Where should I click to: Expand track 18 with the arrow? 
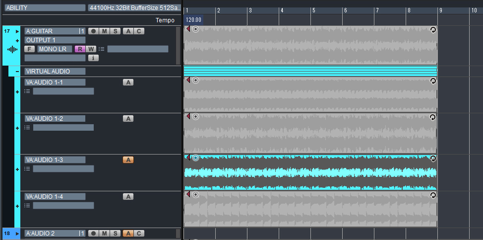click(x=17, y=234)
